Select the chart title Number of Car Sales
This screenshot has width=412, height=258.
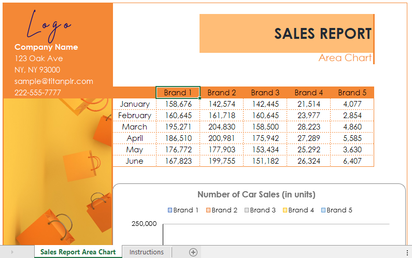(x=257, y=194)
